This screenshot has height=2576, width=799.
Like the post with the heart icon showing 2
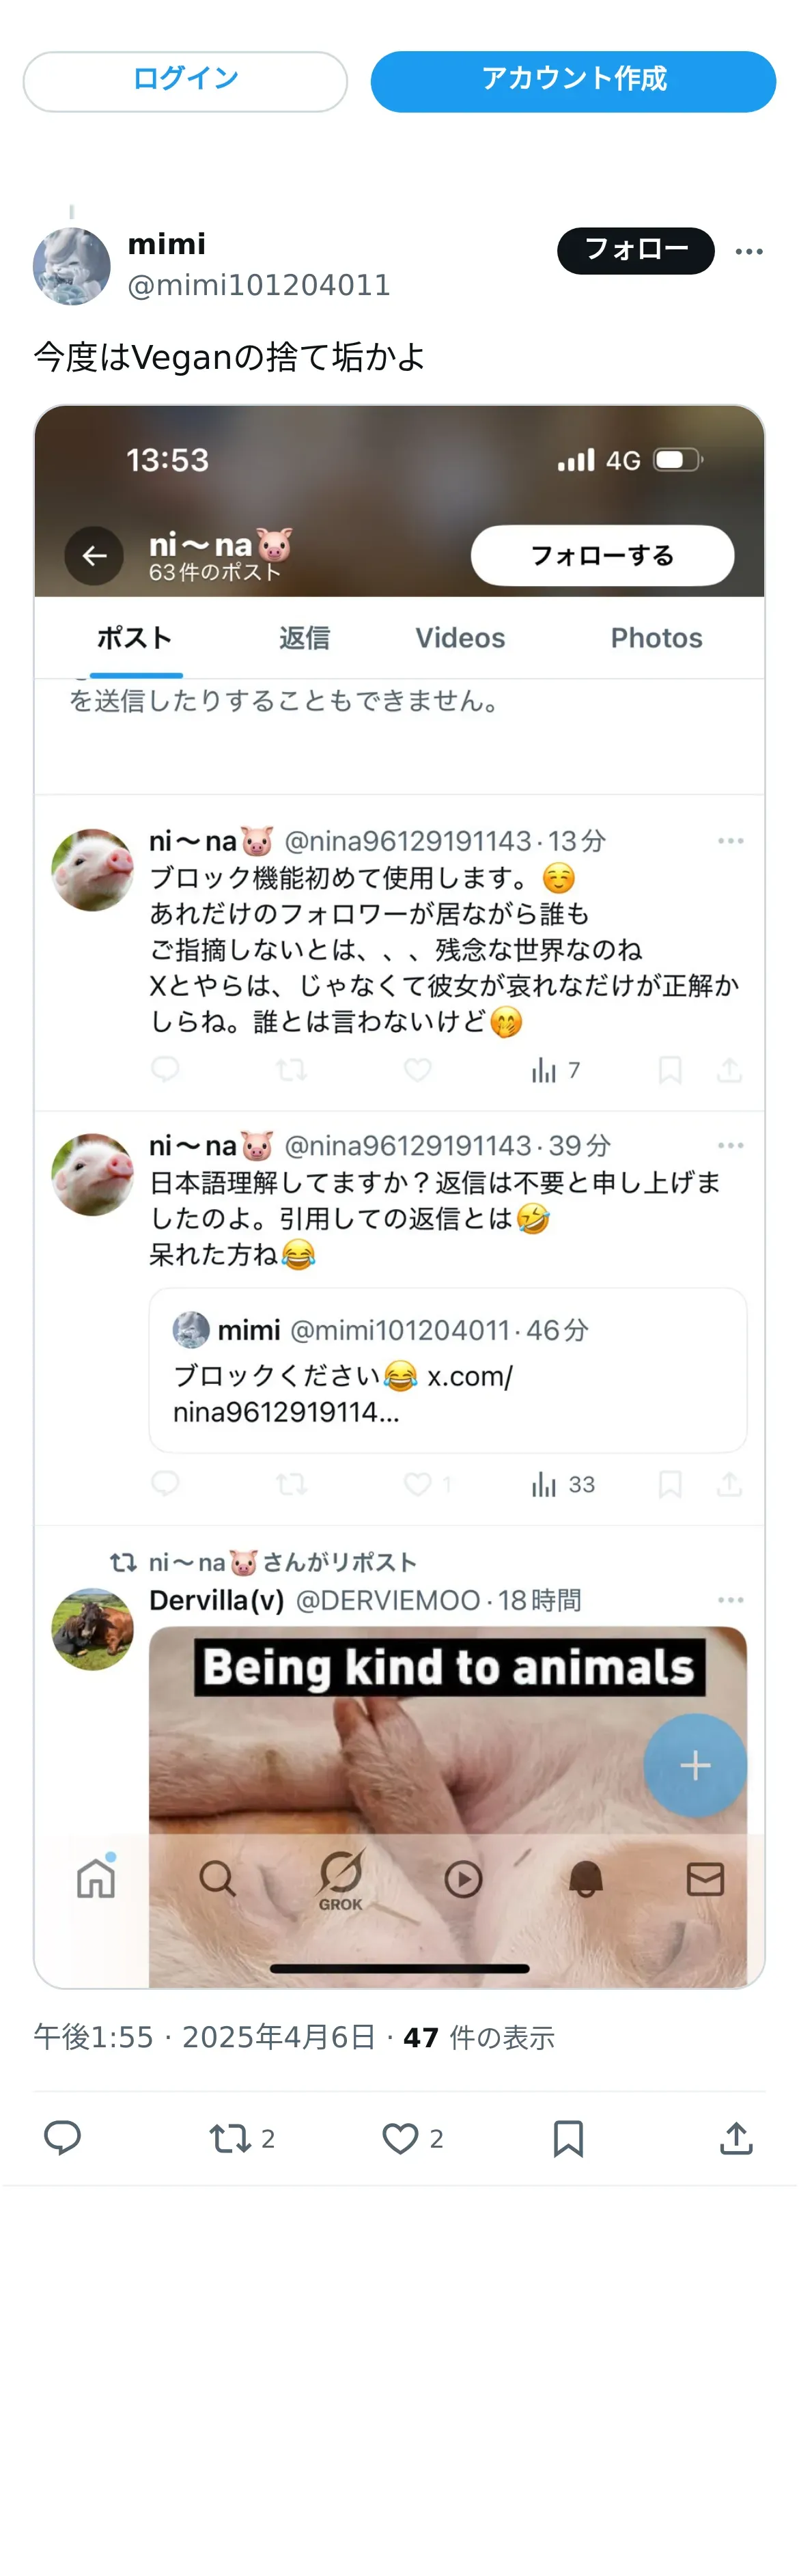pos(412,2138)
